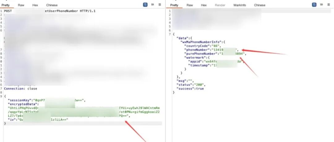Switch to Raw tab in response panel
This screenshot has height=142, width=334.
(x=190, y=5)
